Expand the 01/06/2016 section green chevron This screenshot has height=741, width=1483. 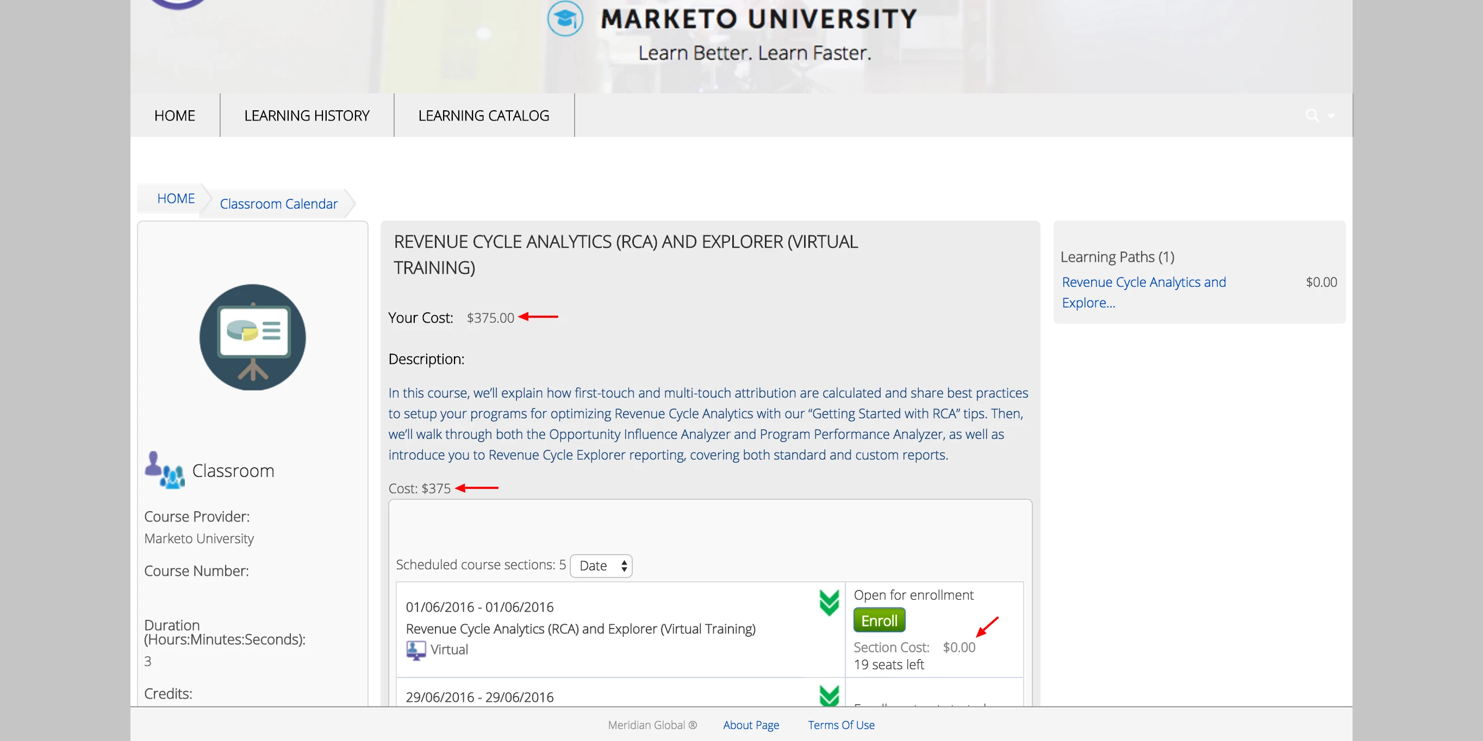pos(828,602)
